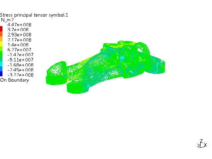
Task: Click the minimum value -3.22e+008
Action: click(20, 75)
